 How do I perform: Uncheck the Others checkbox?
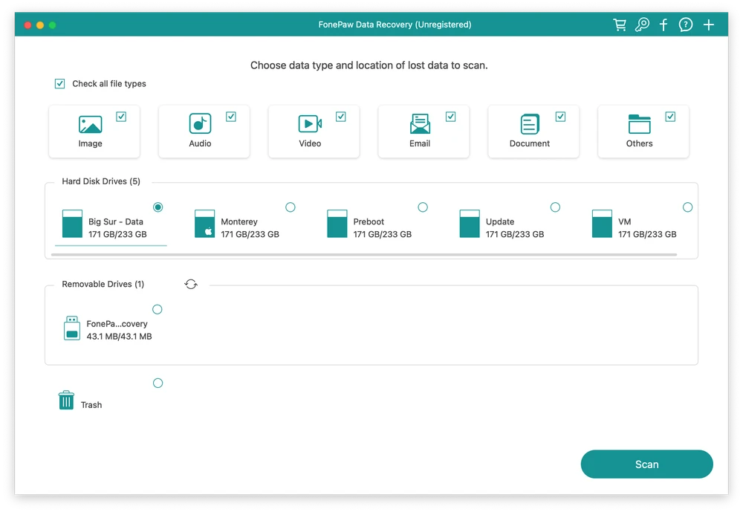coord(670,116)
